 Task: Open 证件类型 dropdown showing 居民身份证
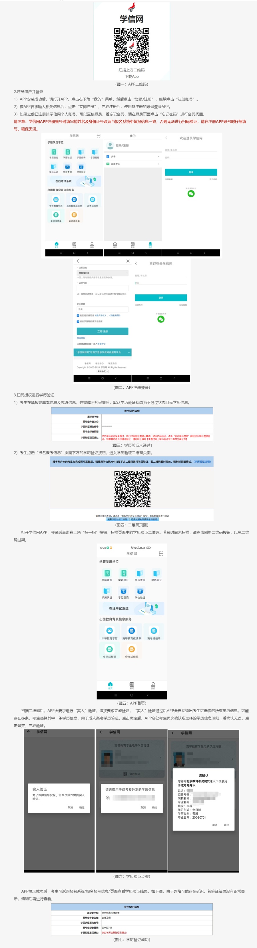tap(103, 273)
